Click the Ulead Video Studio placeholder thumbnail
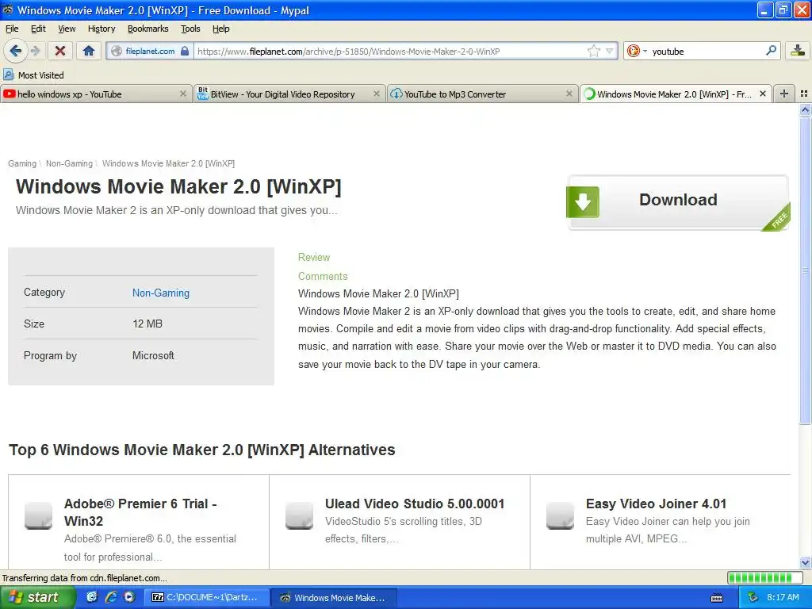812x609 pixels. (x=299, y=515)
